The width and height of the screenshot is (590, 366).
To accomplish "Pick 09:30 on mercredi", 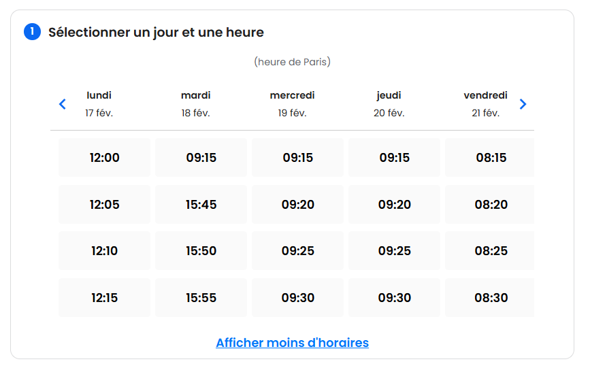I will tap(297, 297).
